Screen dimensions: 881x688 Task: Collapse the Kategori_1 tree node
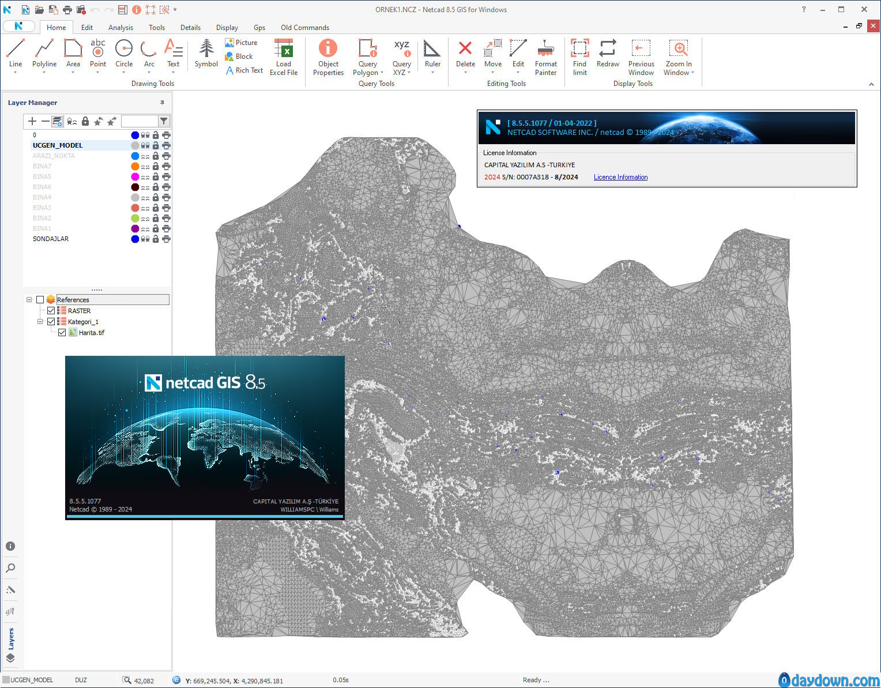coord(40,322)
